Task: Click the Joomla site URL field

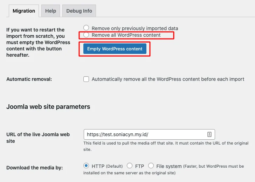Action: pyautogui.click(x=149, y=134)
